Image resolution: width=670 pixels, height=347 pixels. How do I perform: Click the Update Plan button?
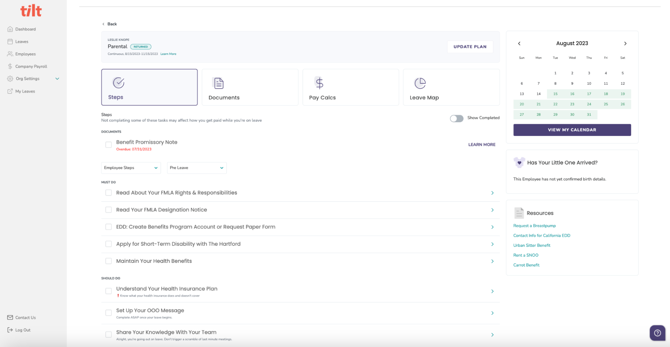coord(470,47)
